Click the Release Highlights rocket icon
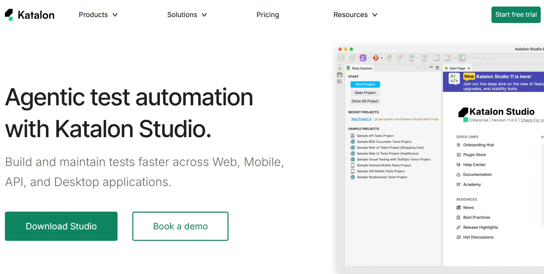Image resolution: width=544 pixels, height=274 pixels. [459, 227]
